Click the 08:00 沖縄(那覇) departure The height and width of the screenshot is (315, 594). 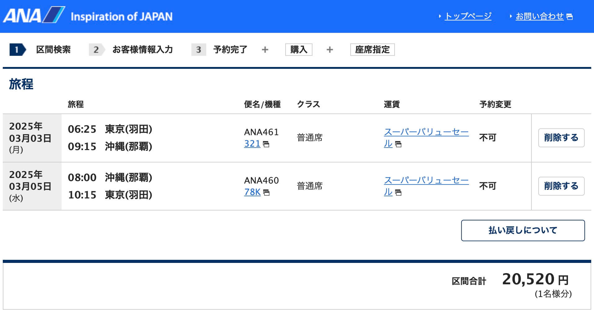[110, 178]
